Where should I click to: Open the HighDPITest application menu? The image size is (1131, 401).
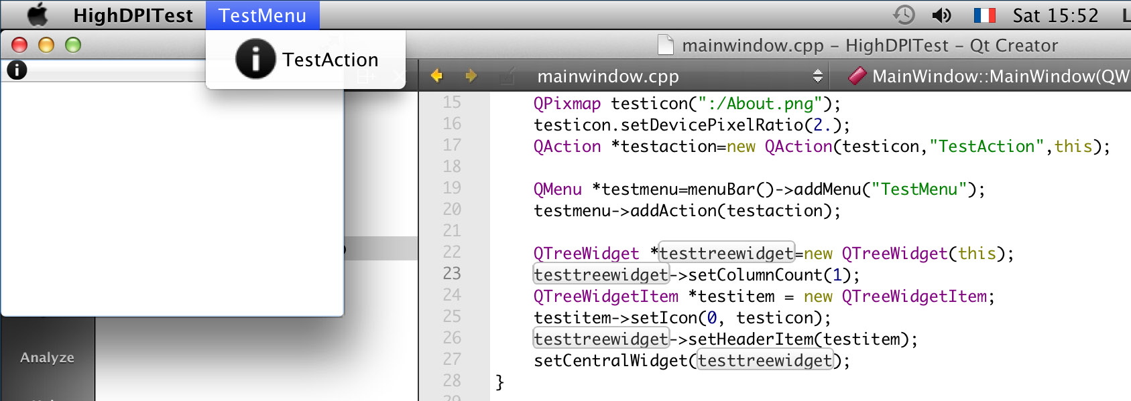point(133,15)
